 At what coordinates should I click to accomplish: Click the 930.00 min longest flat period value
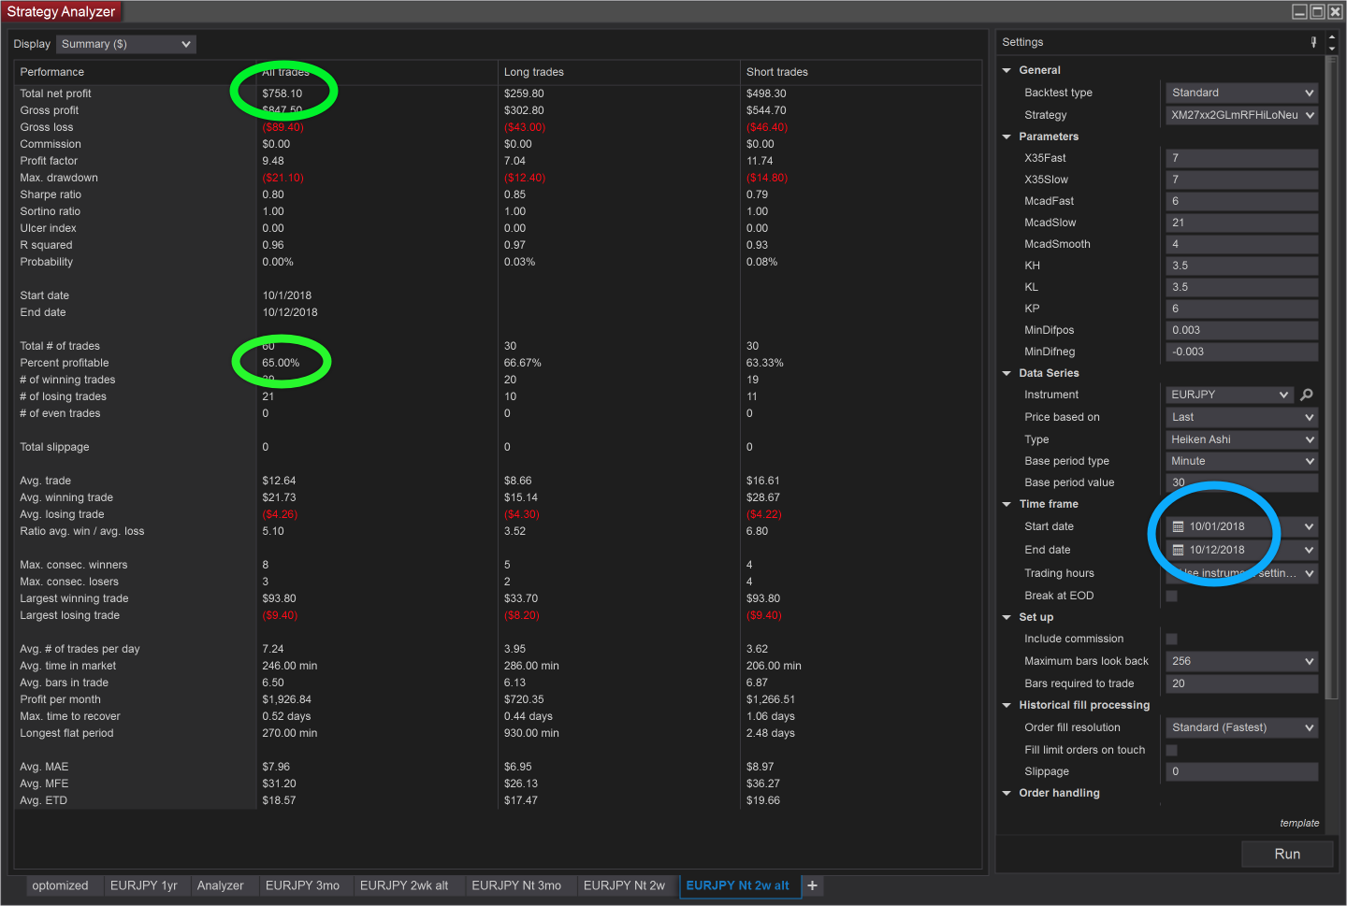click(x=532, y=733)
